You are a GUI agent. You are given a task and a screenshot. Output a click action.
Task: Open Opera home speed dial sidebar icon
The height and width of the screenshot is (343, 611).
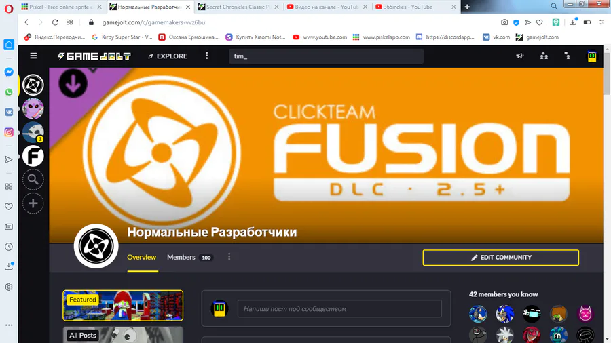click(9, 44)
